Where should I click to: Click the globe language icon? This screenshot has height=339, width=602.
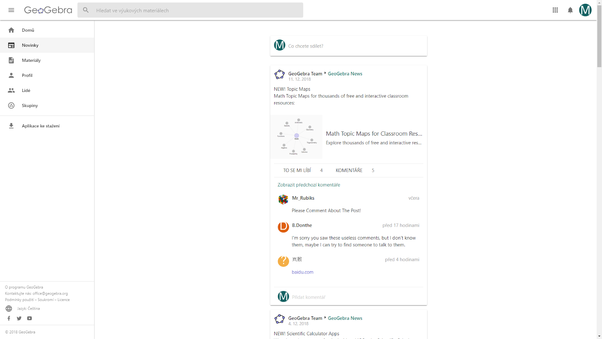pos(9,308)
